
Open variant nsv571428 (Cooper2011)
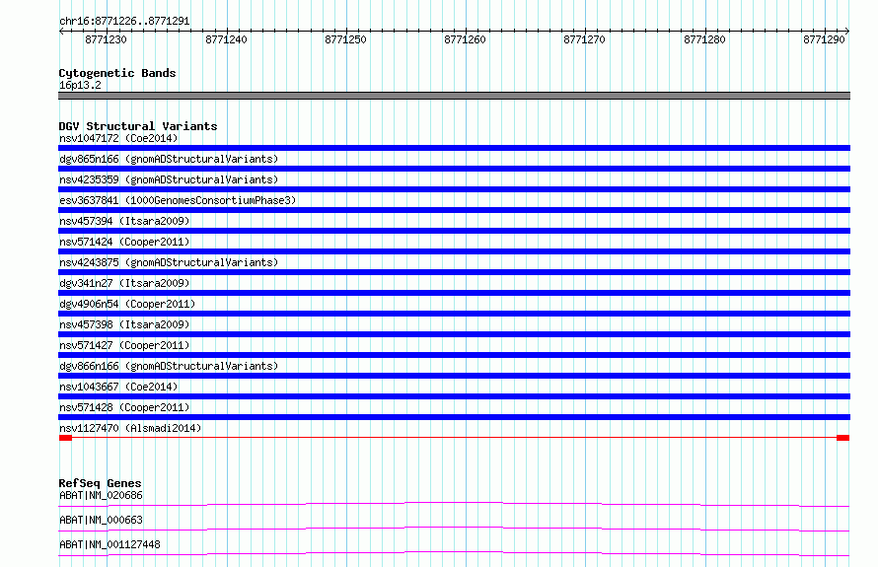124,407
